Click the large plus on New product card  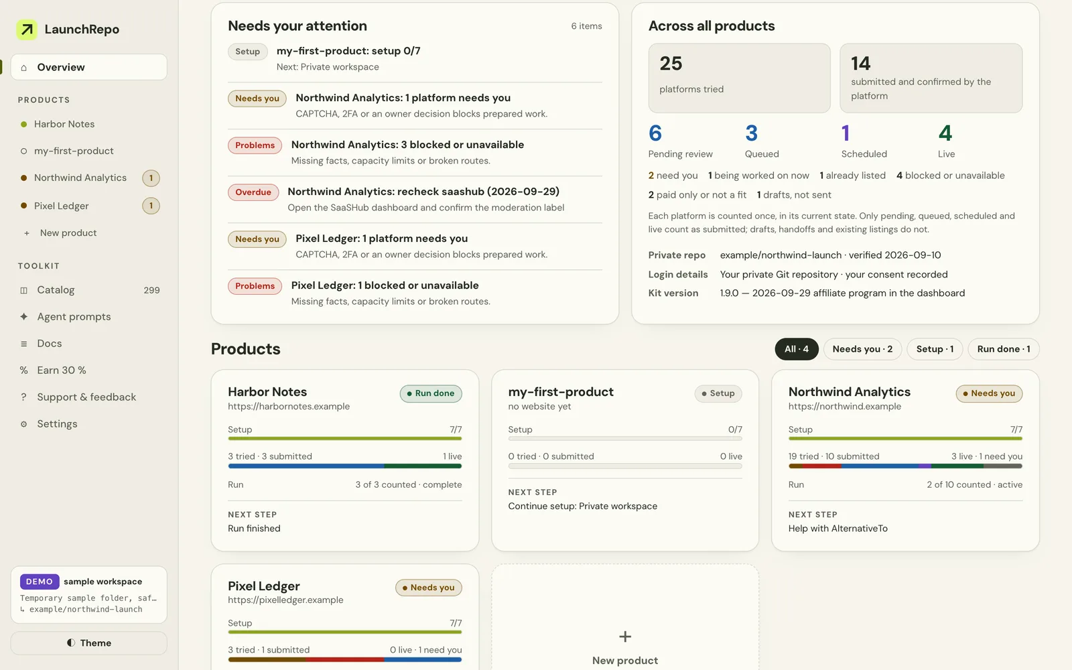coord(625,636)
